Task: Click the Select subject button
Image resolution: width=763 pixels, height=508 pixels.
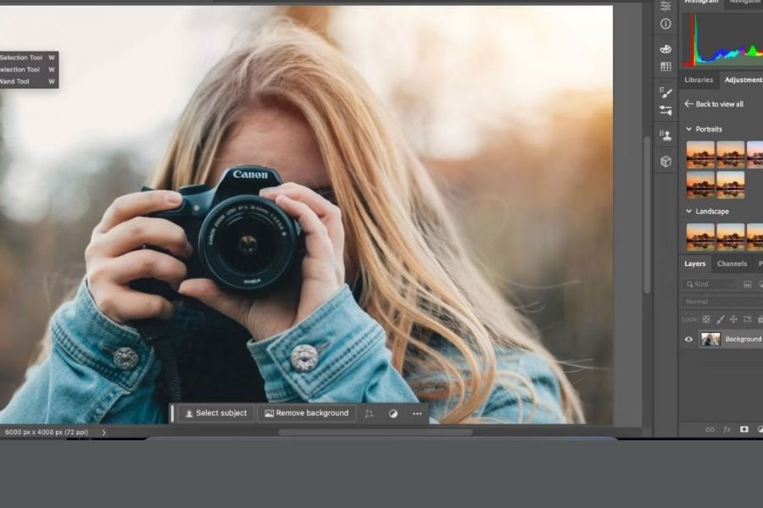Action: click(216, 413)
